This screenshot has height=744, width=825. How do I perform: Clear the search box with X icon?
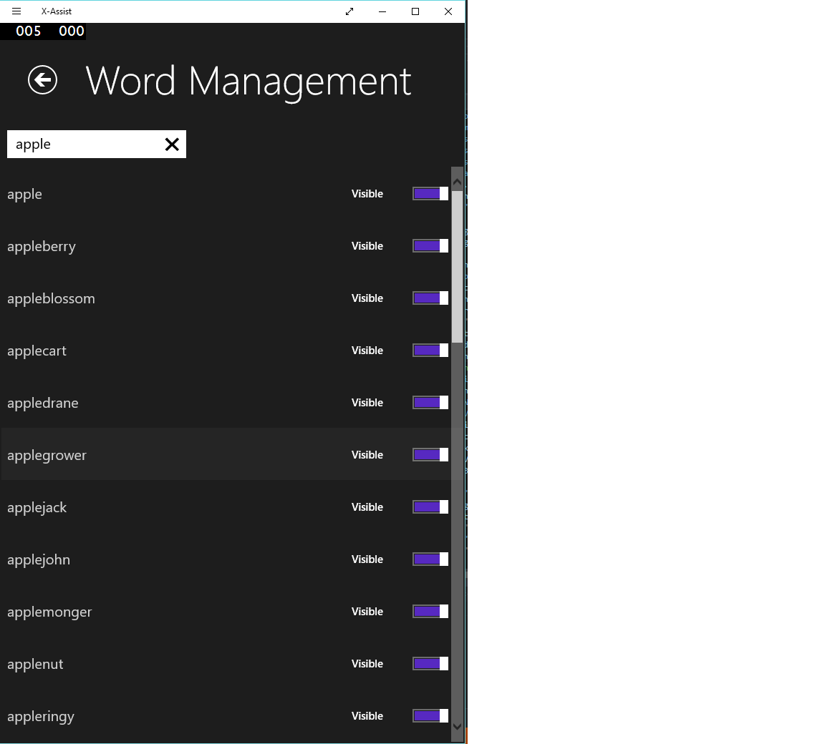172,145
